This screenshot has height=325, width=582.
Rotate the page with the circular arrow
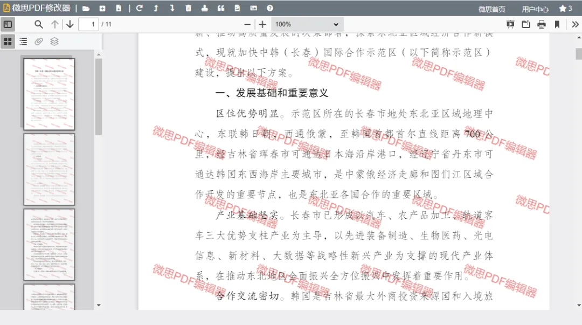(x=140, y=8)
